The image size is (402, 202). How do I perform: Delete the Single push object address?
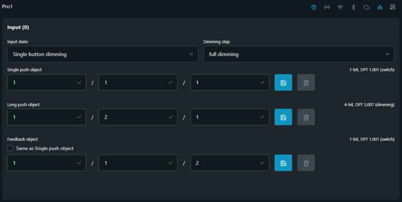click(306, 82)
